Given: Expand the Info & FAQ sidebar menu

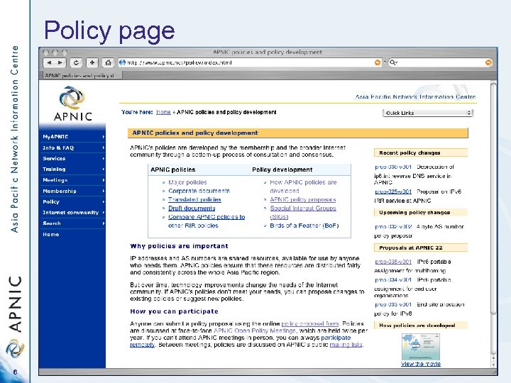Looking at the screenshot, I should [x=72, y=148].
